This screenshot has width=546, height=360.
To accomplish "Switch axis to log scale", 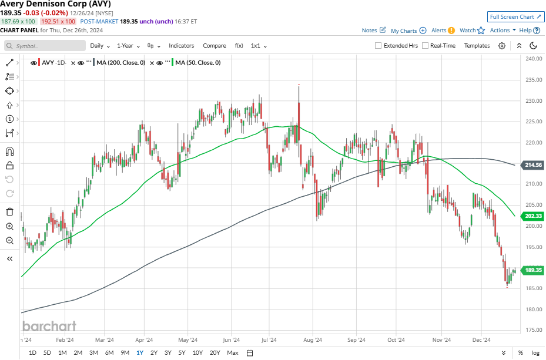I will (535, 353).
